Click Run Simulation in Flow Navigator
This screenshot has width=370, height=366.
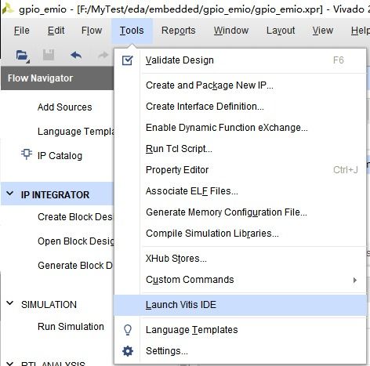pos(71,327)
